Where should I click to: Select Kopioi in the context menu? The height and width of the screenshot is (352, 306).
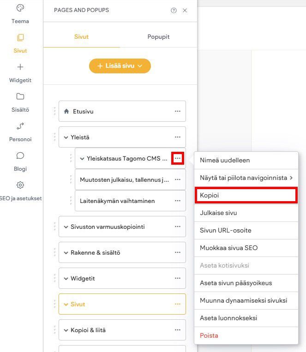pyautogui.click(x=245, y=195)
